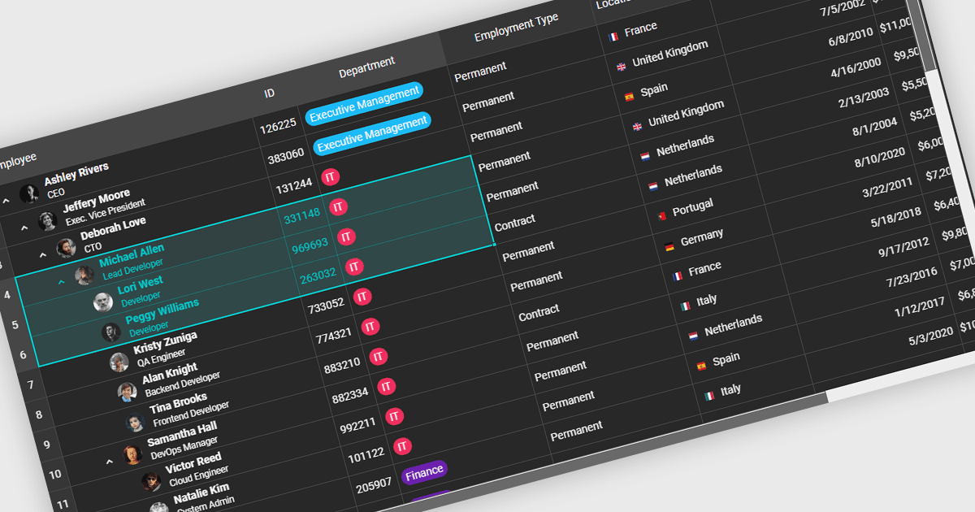Screen dimensions: 975x512
Task: Select row number 9 header
Action: point(46,445)
